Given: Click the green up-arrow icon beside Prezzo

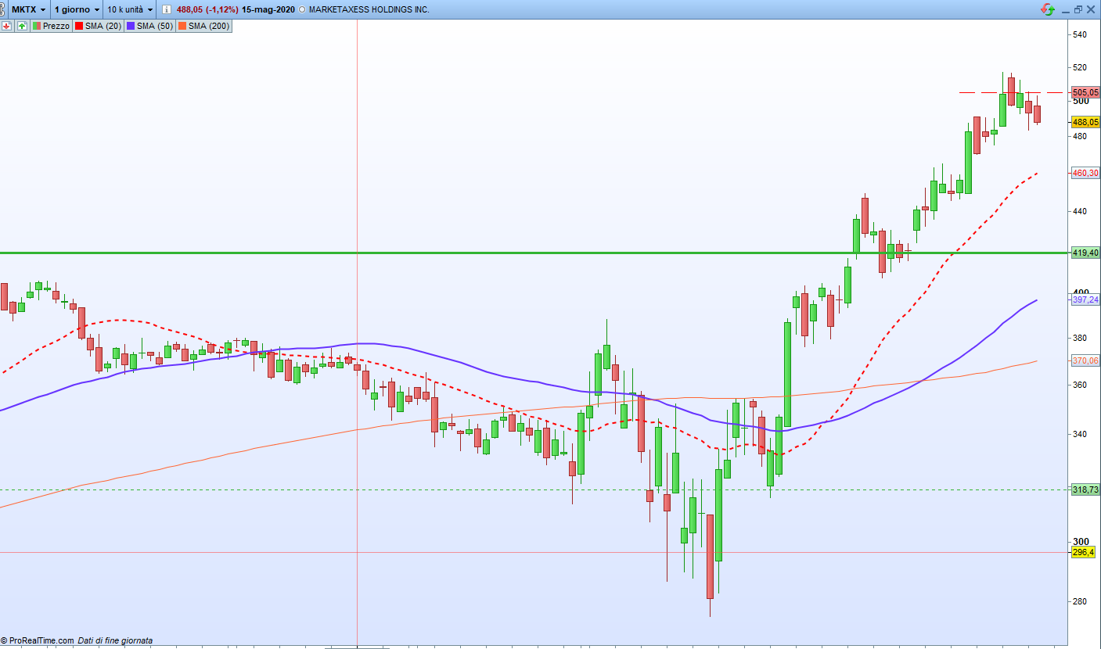Looking at the screenshot, I should (x=22, y=26).
